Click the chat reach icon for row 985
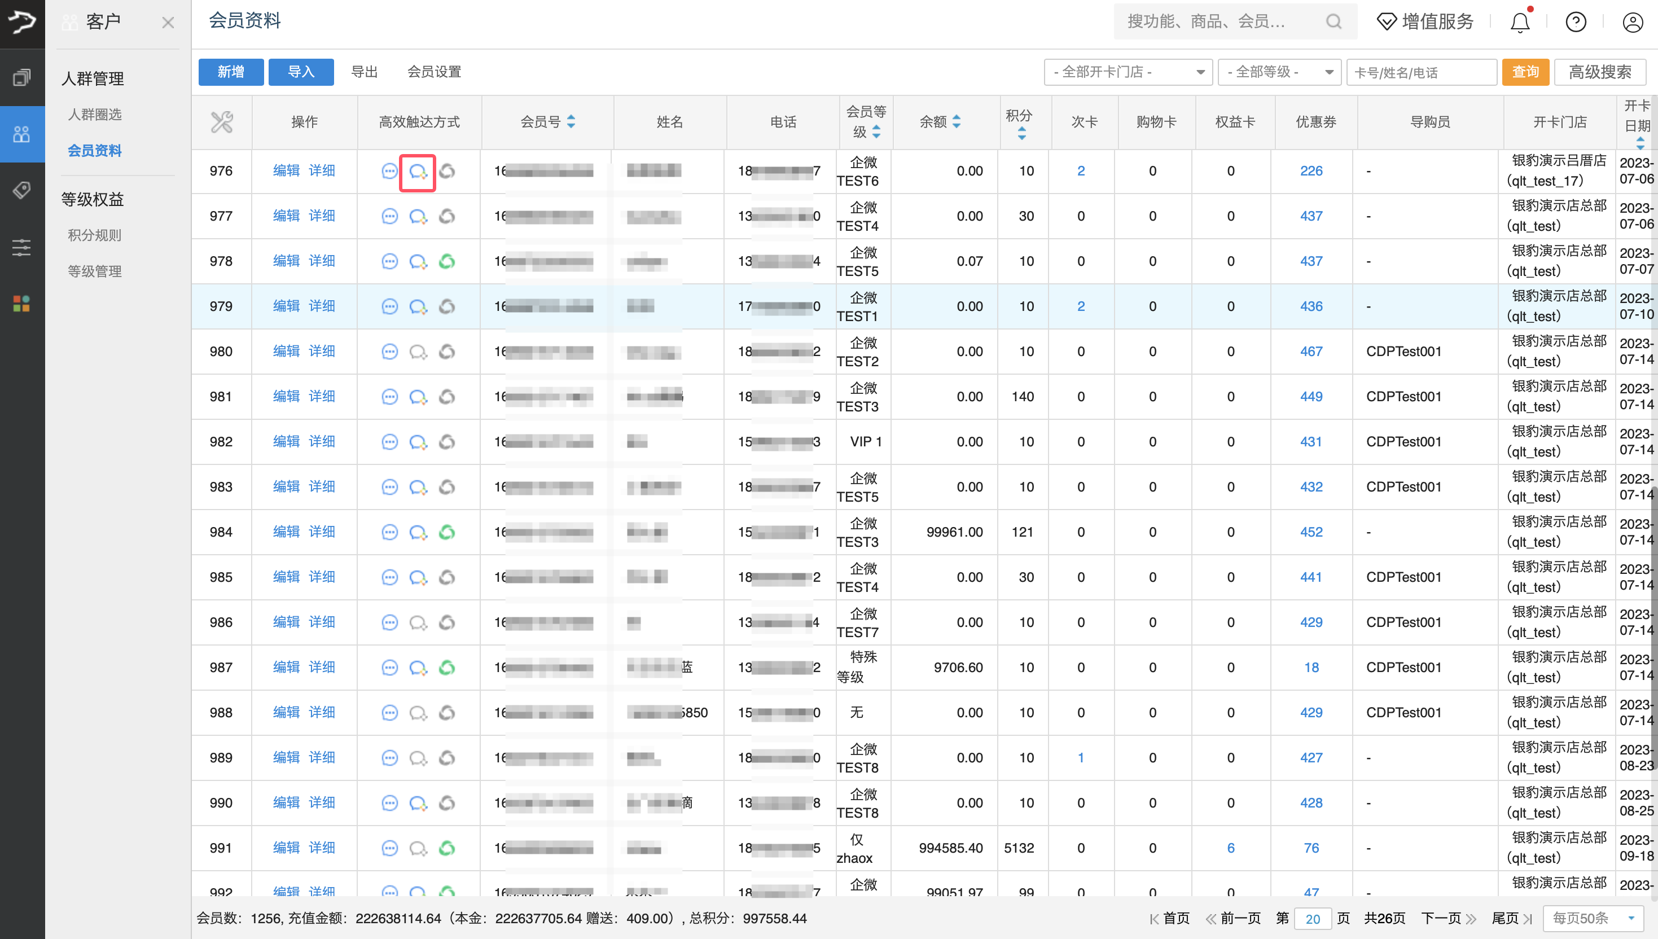1658x939 pixels. (418, 577)
